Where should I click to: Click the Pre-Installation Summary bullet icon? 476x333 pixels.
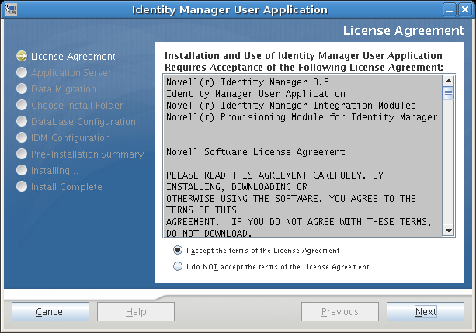click(22, 154)
